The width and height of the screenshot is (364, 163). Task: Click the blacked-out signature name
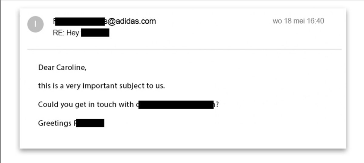pyautogui.click(x=90, y=123)
